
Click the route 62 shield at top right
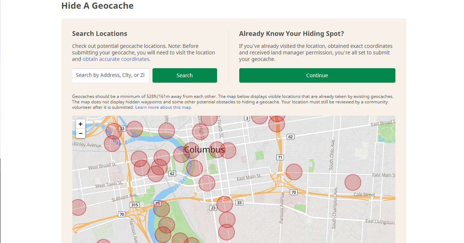tap(290, 137)
